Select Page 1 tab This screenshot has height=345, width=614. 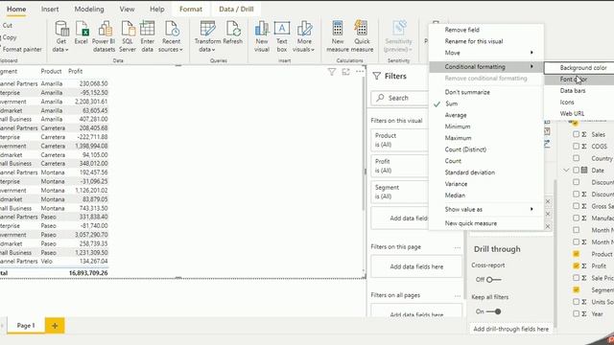click(x=26, y=326)
